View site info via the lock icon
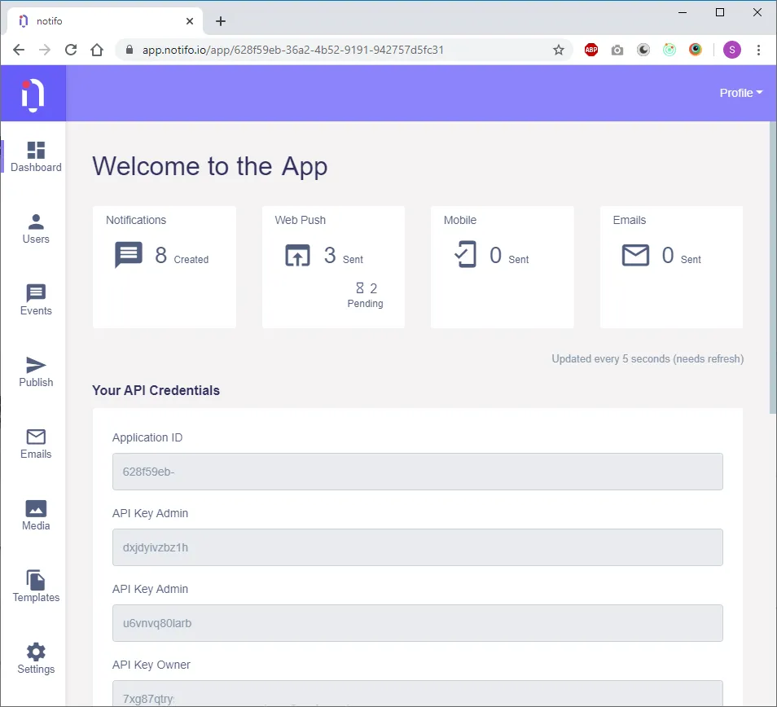Image resolution: width=777 pixels, height=707 pixels. pyautogui.click(x=129, y=50)
